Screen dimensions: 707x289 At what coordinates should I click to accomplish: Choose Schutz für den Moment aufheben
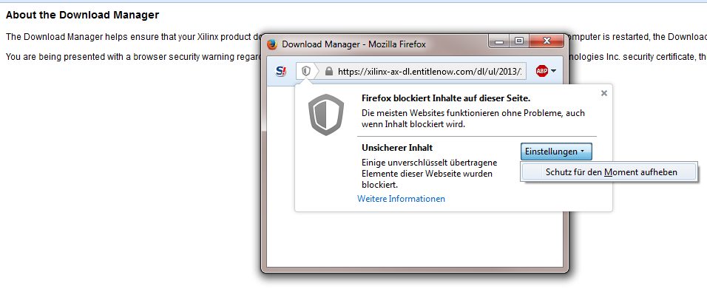pos(609,171)
